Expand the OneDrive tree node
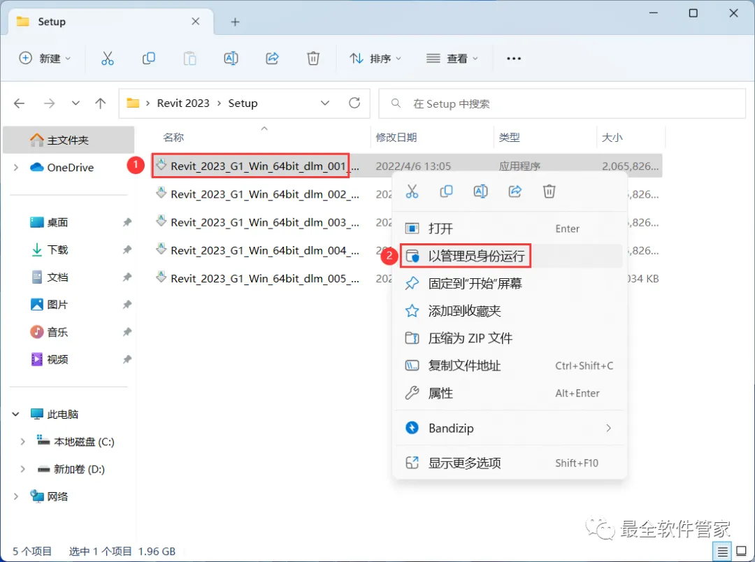The width and height of the screenshot is (755, 562). click(16, 167)
